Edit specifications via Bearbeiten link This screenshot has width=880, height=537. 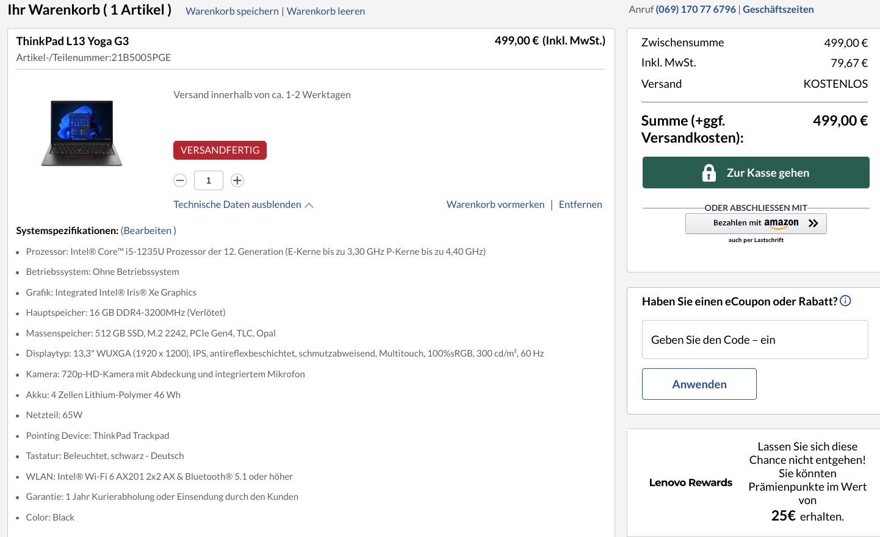[x=148, y=230]
